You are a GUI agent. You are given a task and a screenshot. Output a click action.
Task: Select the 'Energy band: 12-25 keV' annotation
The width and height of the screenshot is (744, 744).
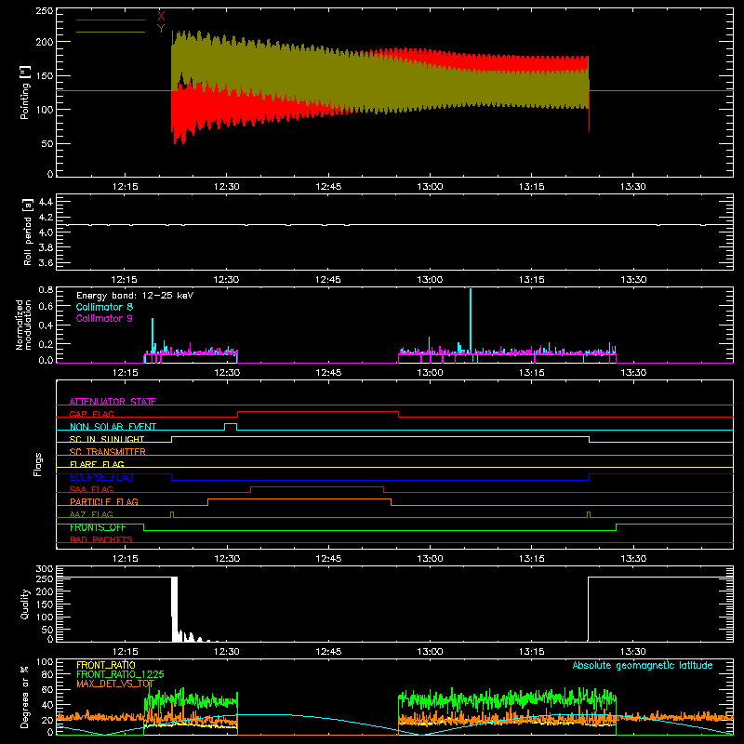click(x=135, y=296)
